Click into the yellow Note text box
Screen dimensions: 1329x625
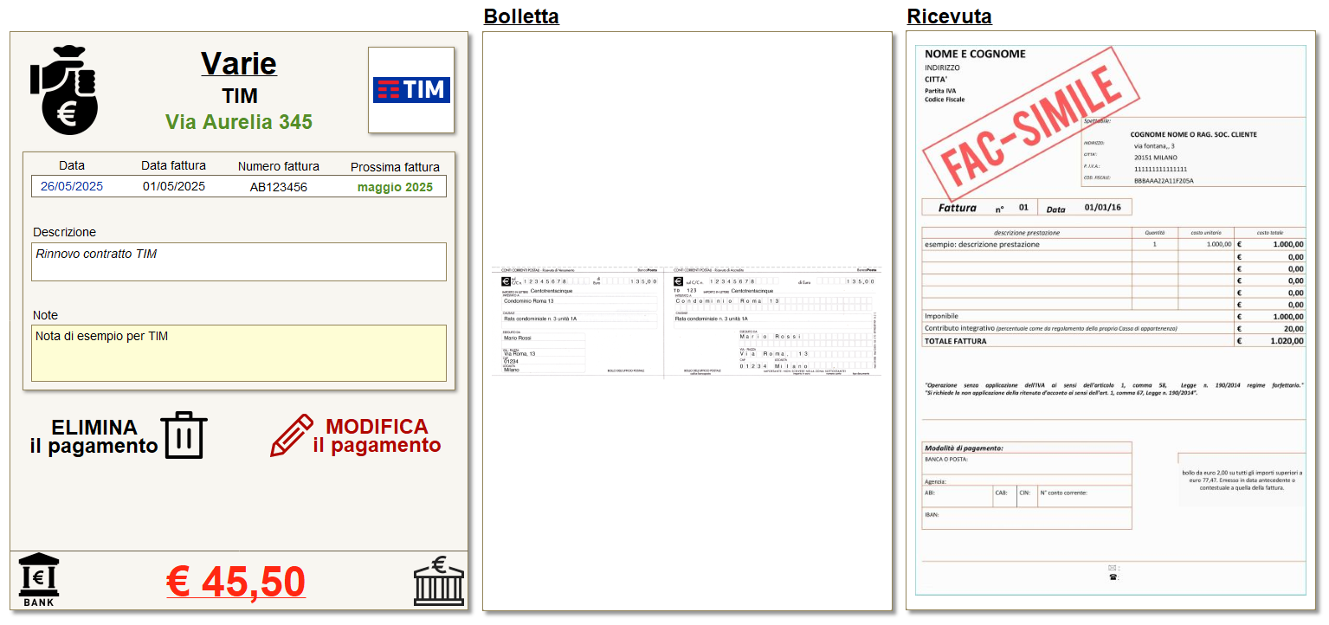[239, 353]
